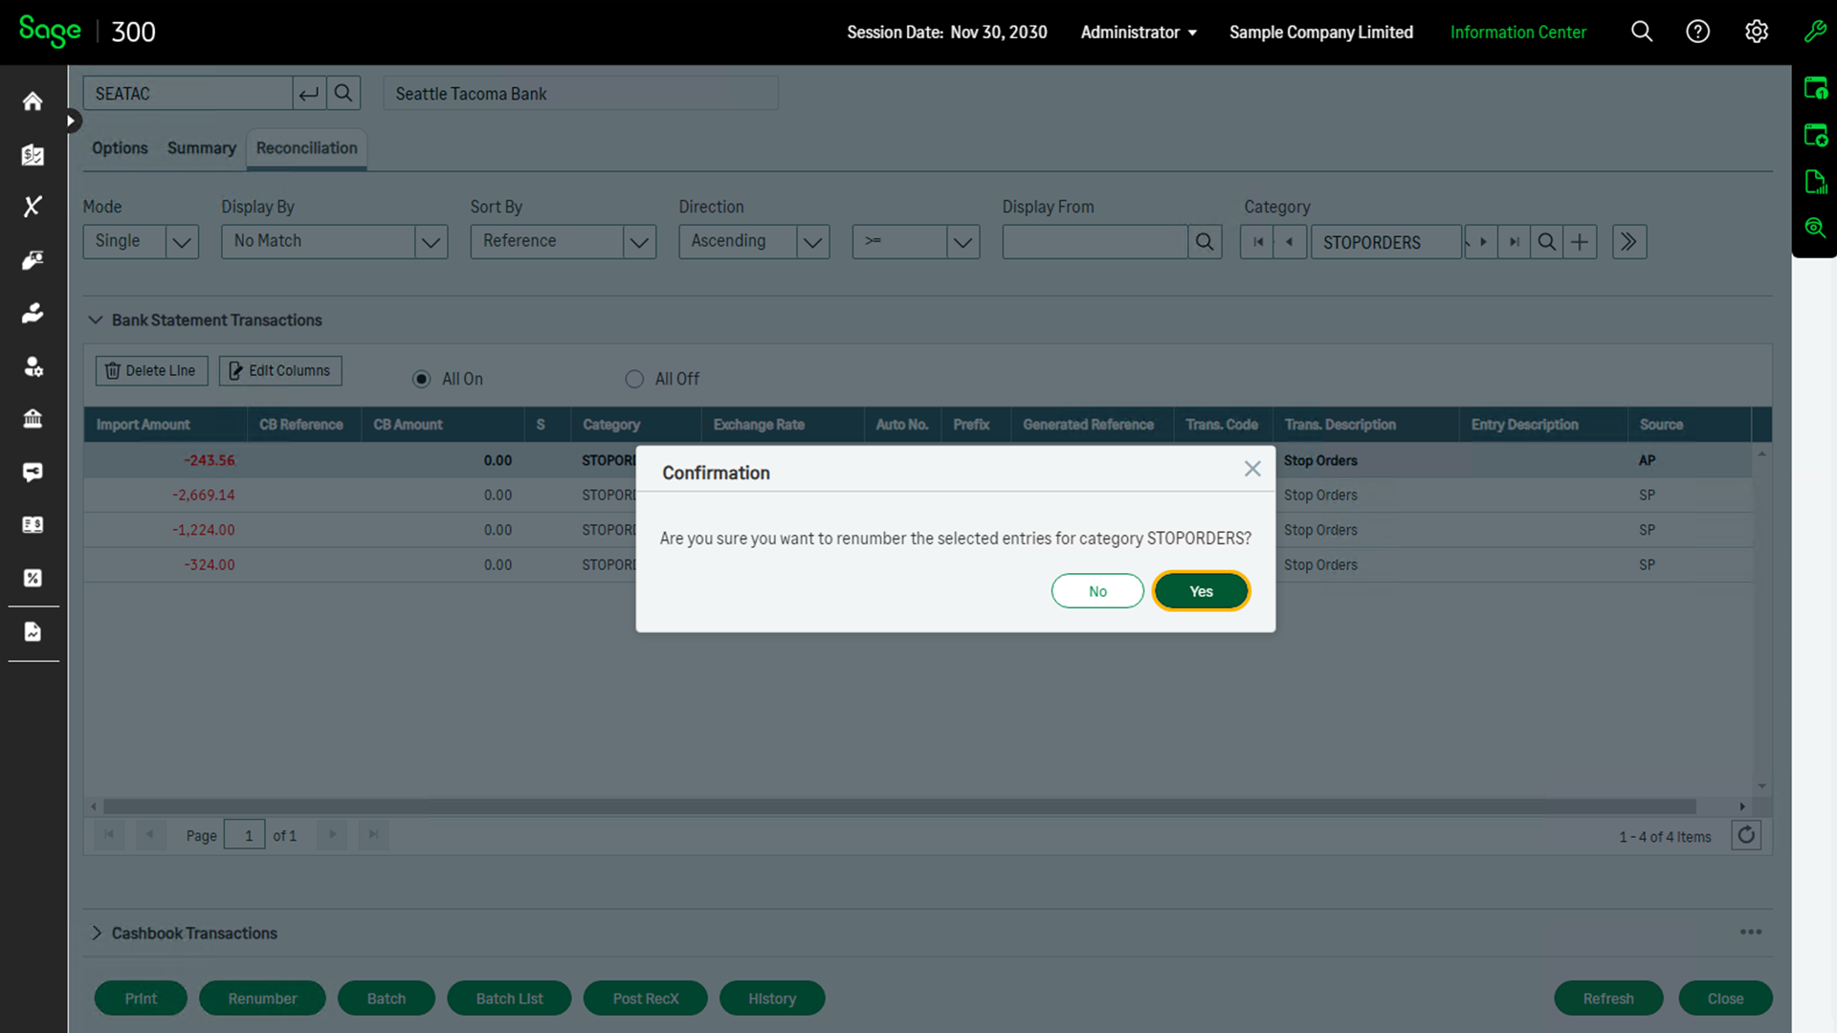
Task: Click the green wrench tools icon
Action: click(1815, 32)
